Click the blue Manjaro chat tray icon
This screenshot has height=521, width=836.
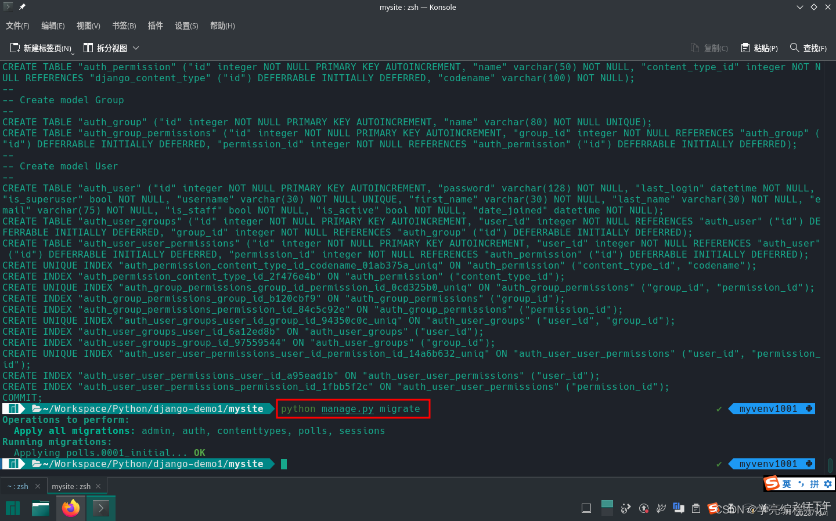[x=679, y=508]
